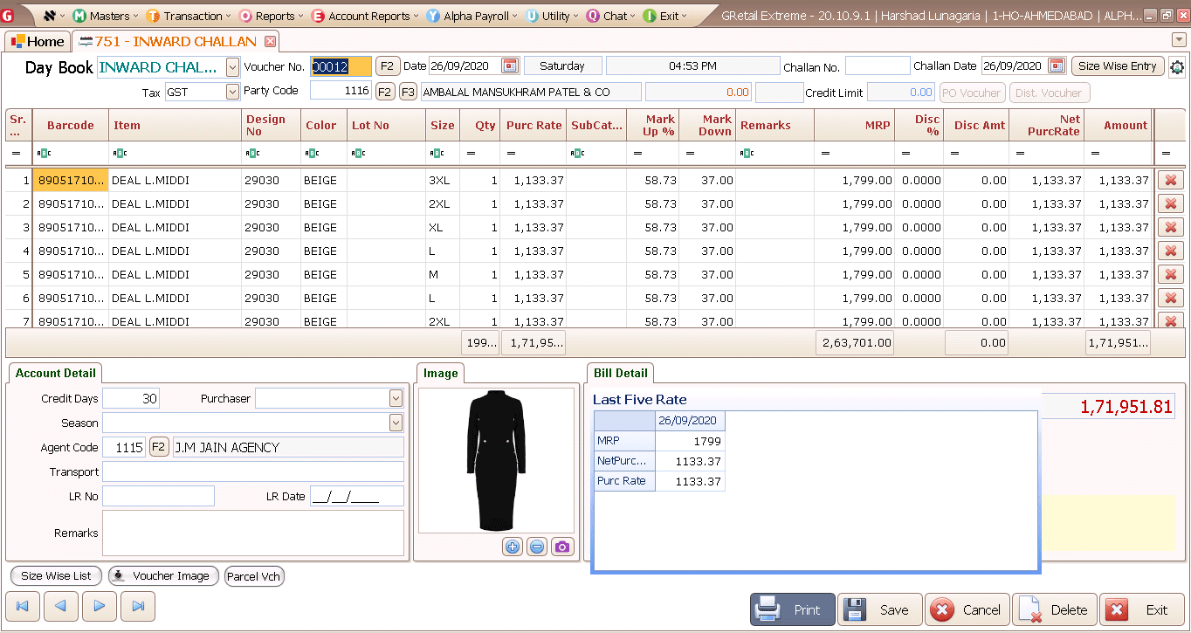Click the Challan No. input field

(877, 66)
